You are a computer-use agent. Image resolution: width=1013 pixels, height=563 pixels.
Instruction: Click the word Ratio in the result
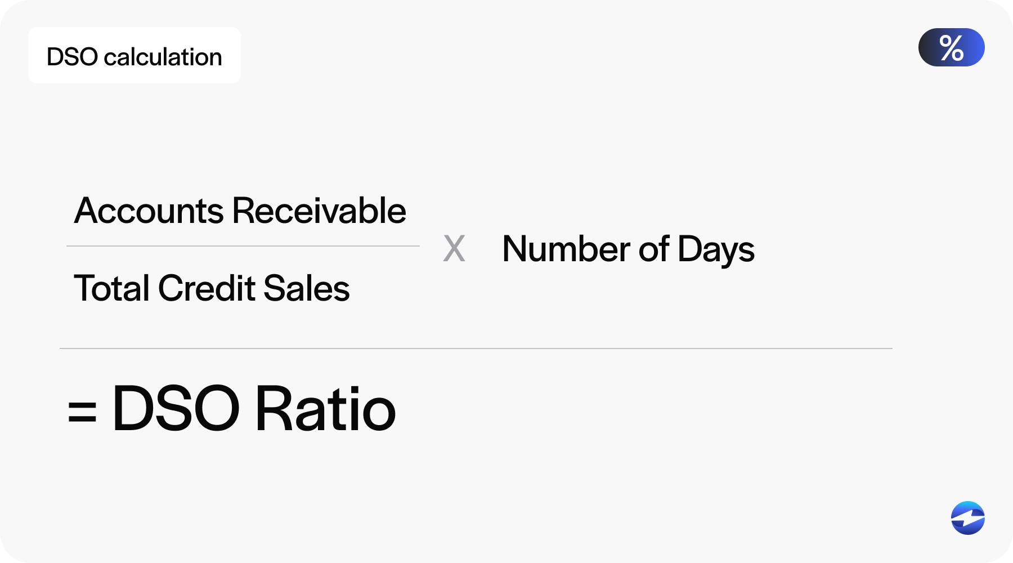(326, 409)
